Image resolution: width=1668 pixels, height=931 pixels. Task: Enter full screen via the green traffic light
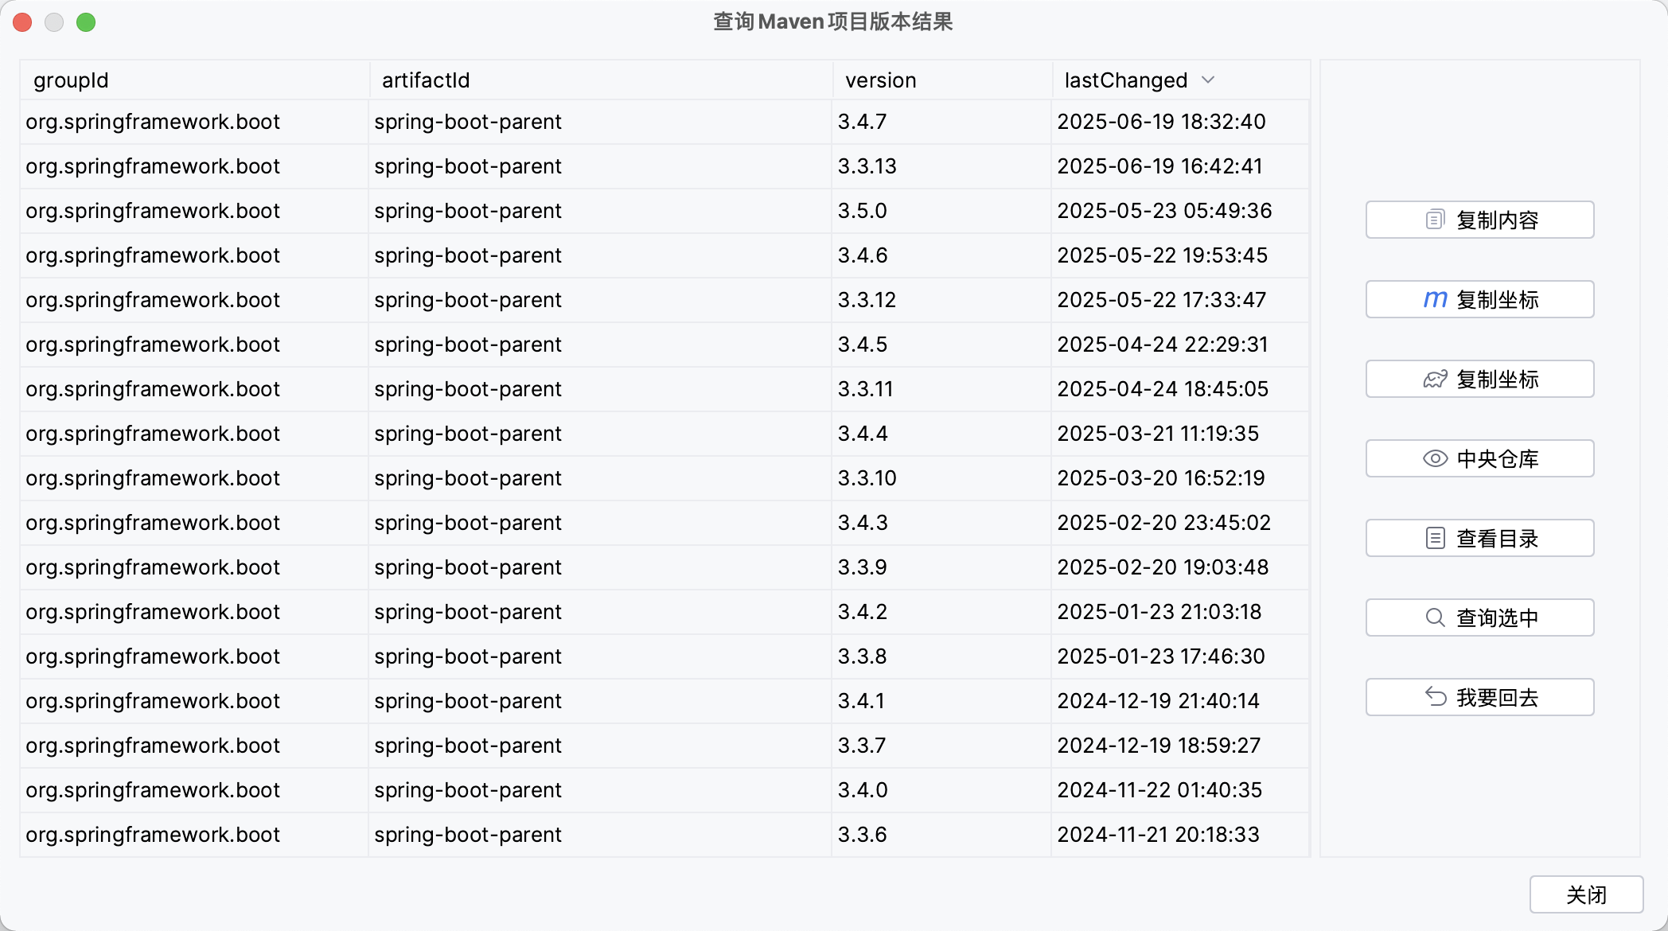click(86, 22)
